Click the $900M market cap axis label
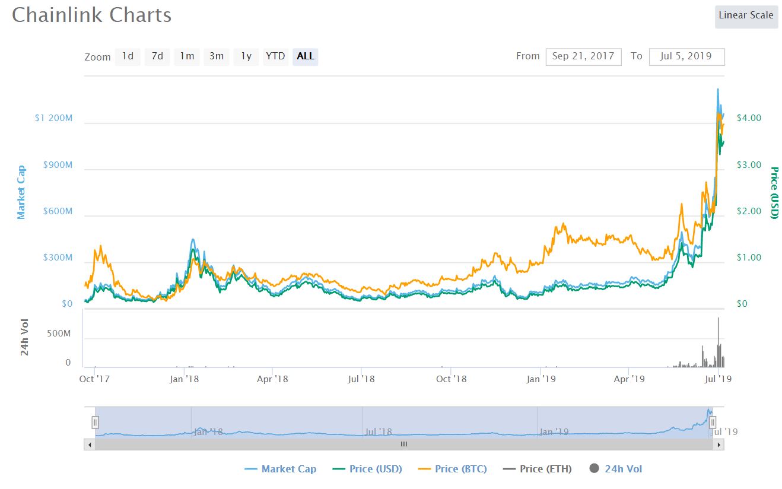This screenshot has height=489, width=782. point(58,165)
